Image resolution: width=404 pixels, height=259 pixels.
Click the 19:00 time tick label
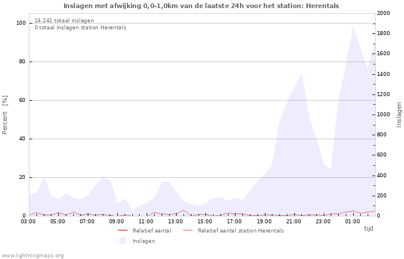pyautogui.click(x=264, y=222)
